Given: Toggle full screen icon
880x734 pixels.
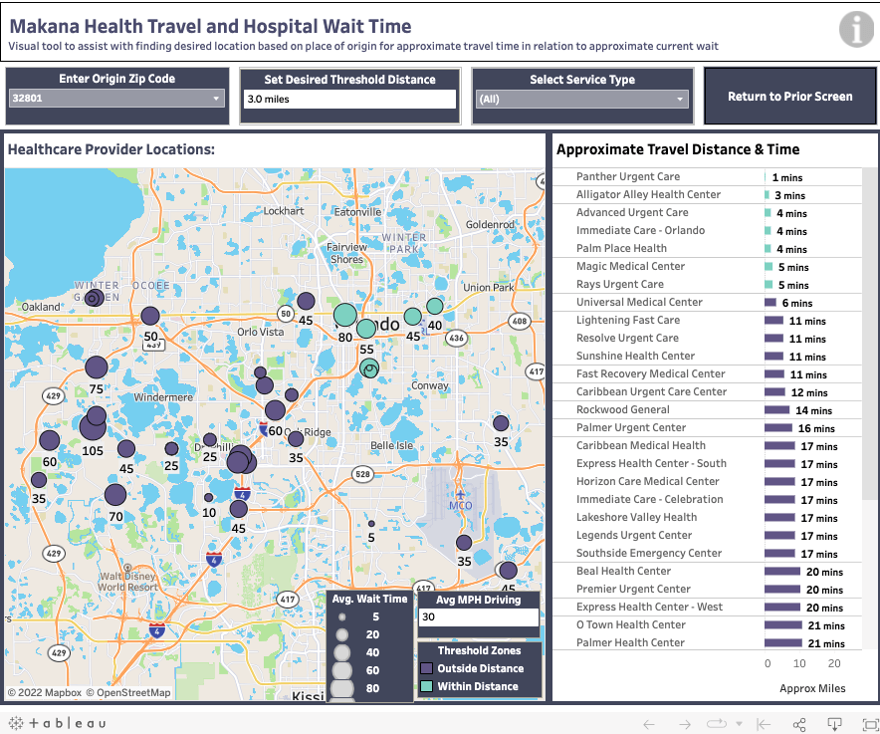Looking at the screenshot, I should pyautogui.click(x=870, y=724).
